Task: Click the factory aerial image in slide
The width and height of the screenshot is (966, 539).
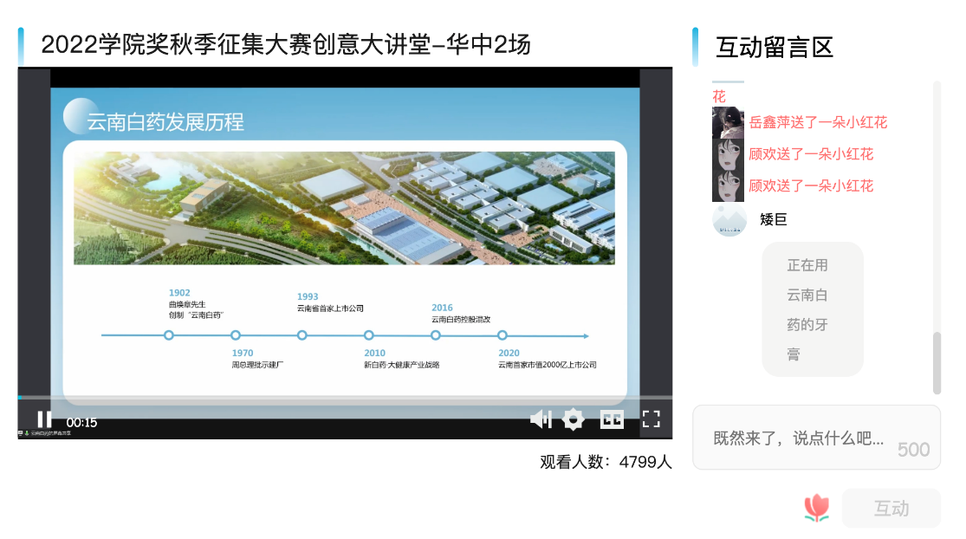Action: (345, 208)
